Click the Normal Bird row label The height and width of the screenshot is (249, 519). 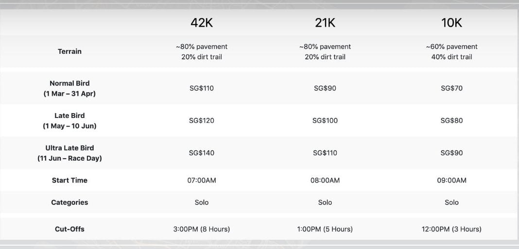coord(69,88)
